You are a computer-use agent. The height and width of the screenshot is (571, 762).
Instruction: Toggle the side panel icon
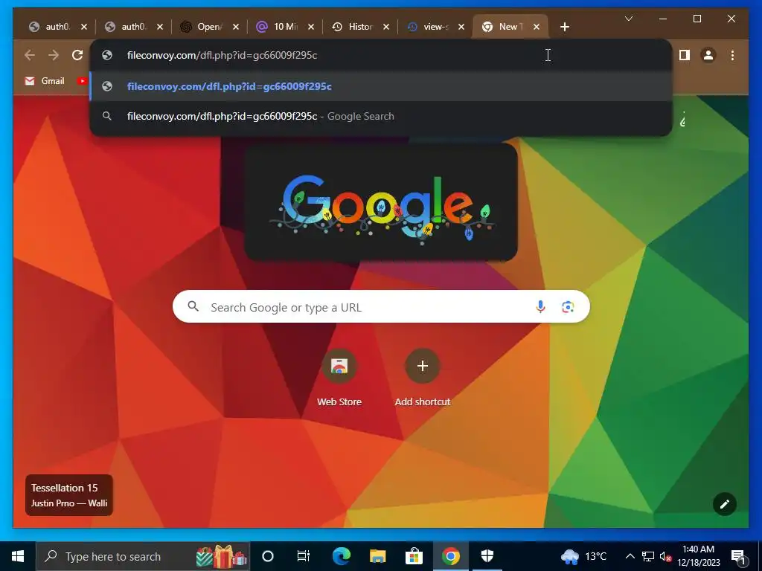(x=685, y=55)
